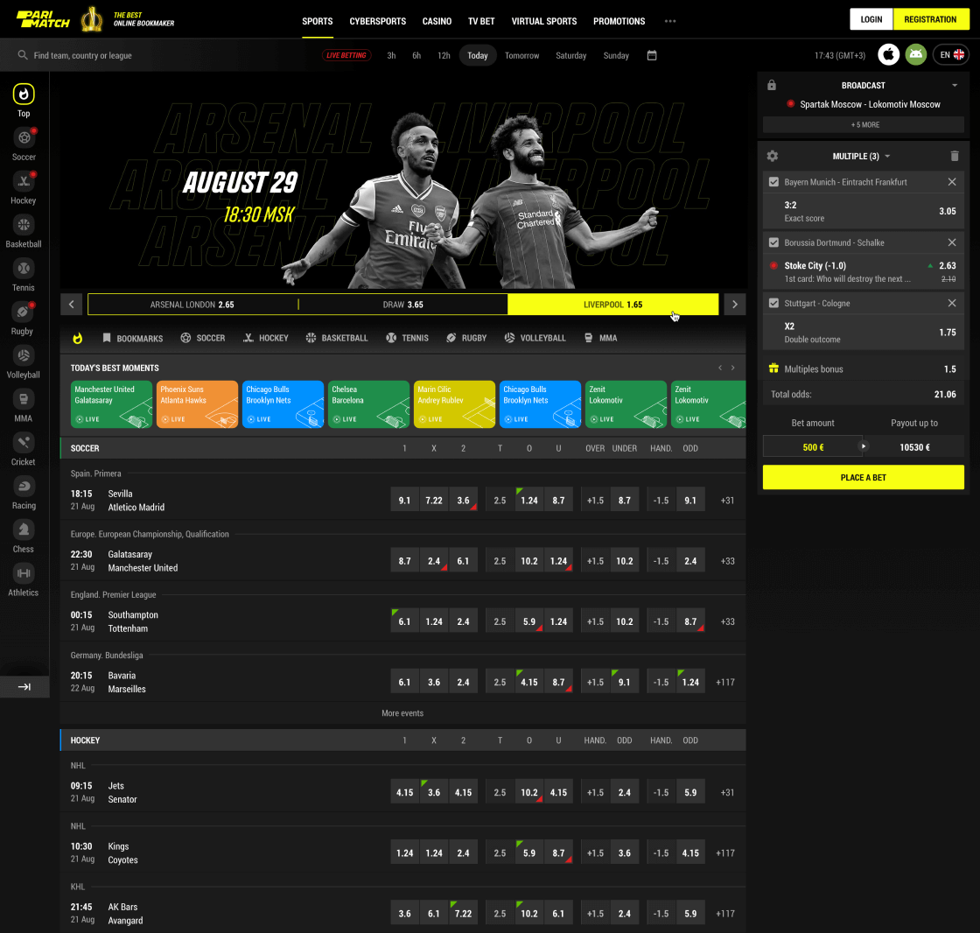Viewport: 980px width, 933px height.
Task: Show more soccer events
Action: pos(402,713)
